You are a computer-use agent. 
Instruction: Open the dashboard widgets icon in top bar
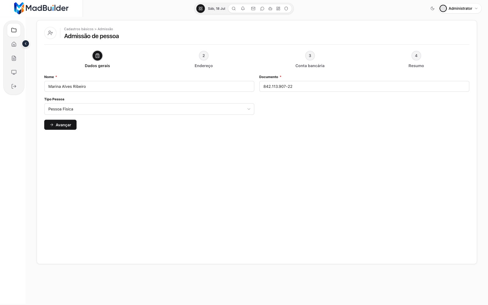point(278,9)
